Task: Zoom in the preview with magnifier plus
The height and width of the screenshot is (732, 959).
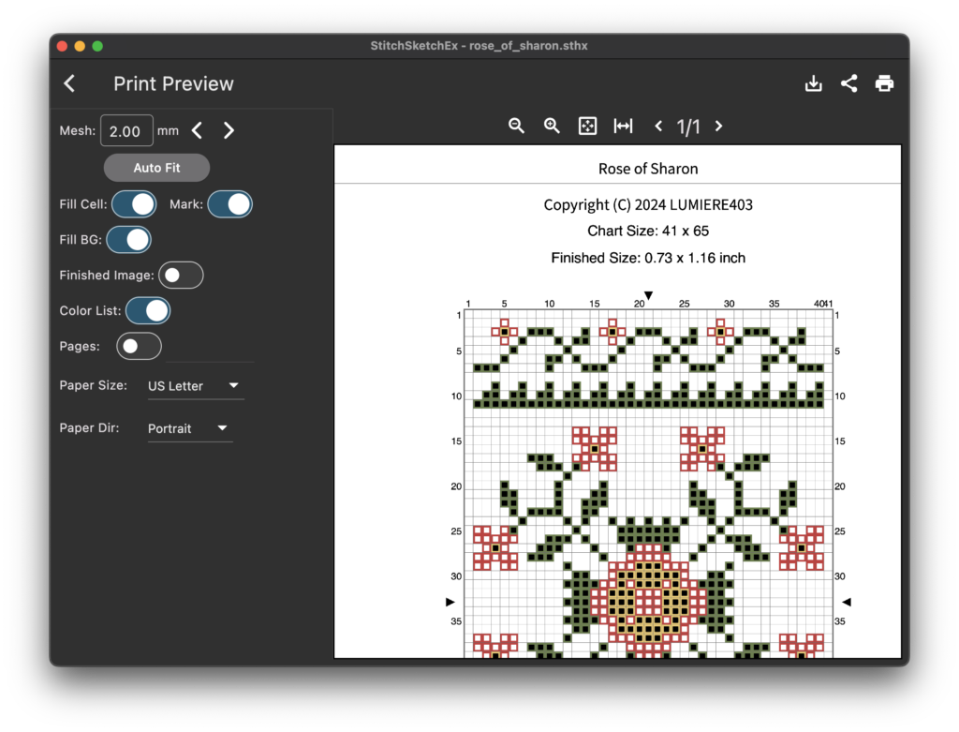Action: [x=552, y=126]
